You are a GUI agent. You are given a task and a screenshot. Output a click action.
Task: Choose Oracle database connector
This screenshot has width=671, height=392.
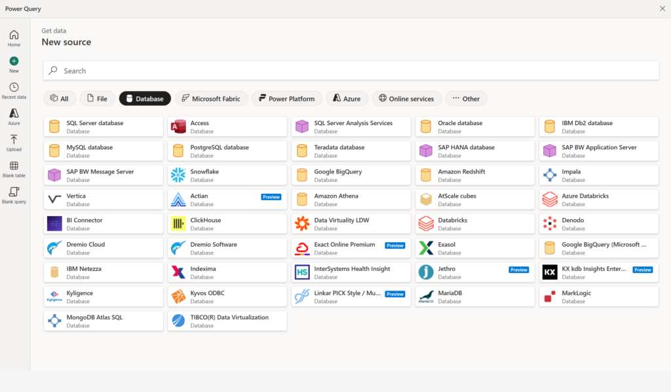pyautogui.click(x=475, y=126)
